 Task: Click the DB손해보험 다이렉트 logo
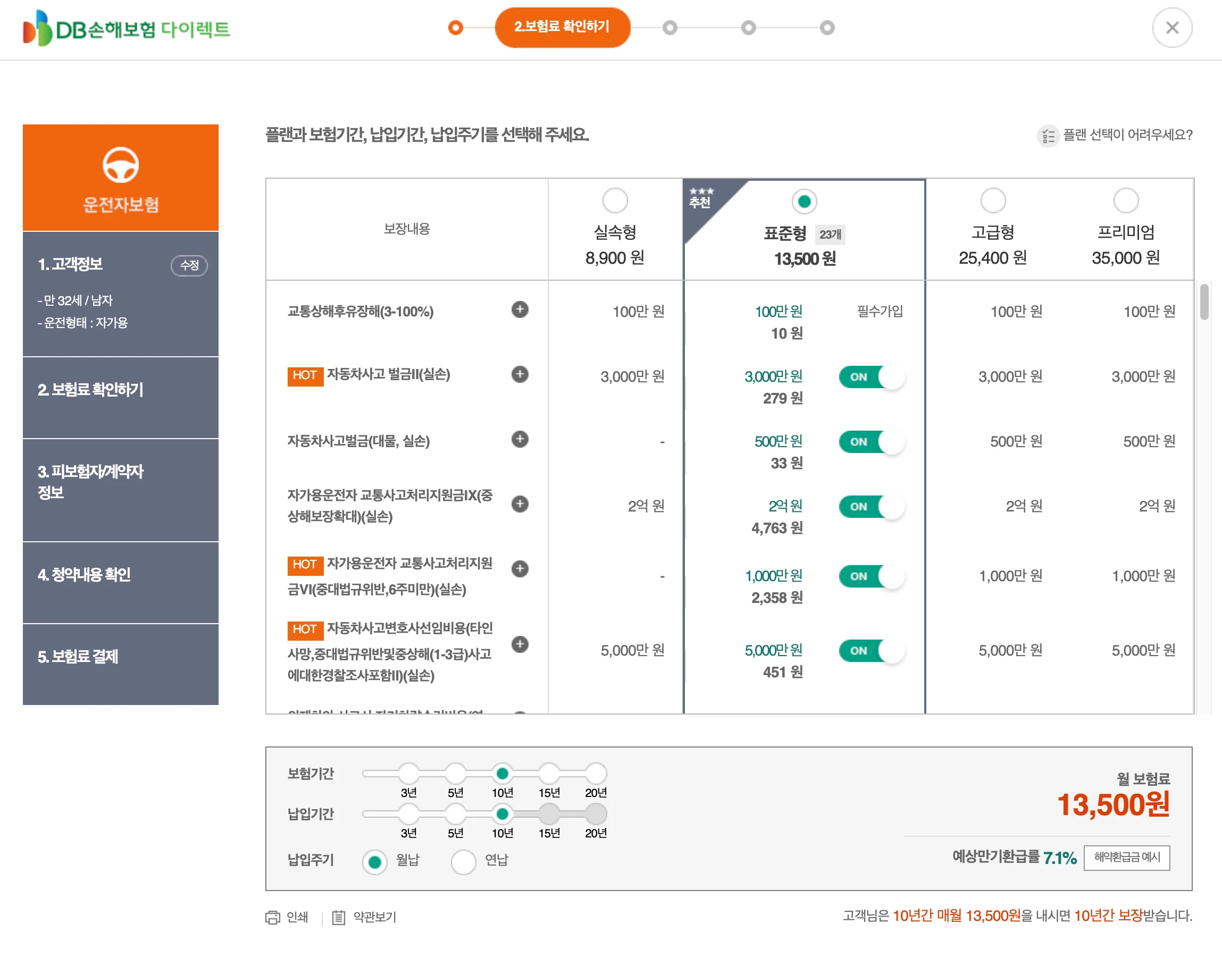127,30
